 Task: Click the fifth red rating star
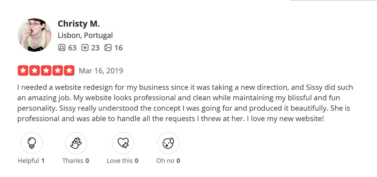click(x=69, y=70)
